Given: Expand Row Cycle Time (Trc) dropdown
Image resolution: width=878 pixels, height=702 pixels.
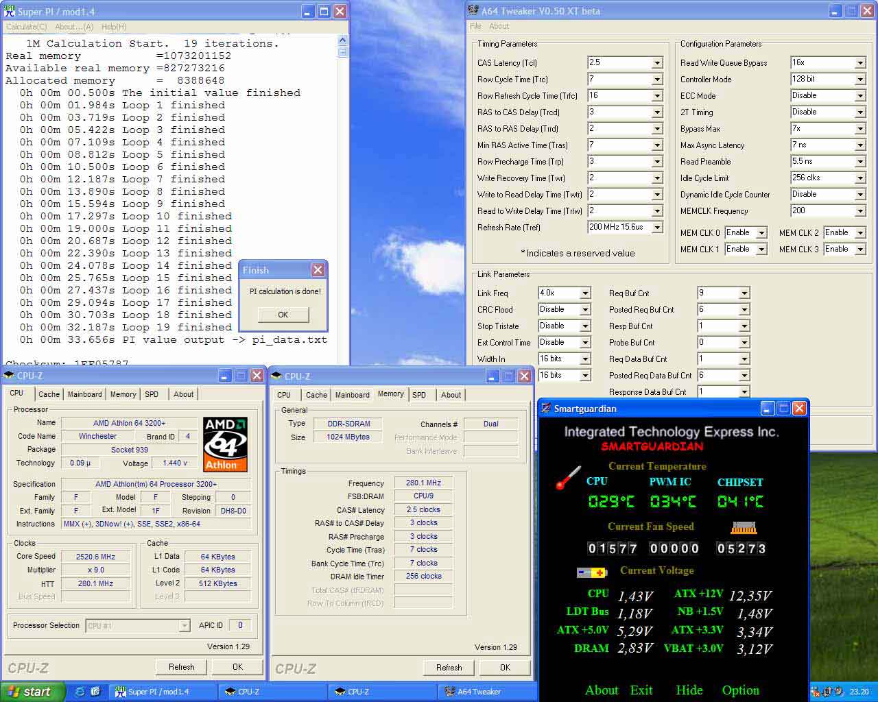Looking at the screenshot, I should [656, 79].
